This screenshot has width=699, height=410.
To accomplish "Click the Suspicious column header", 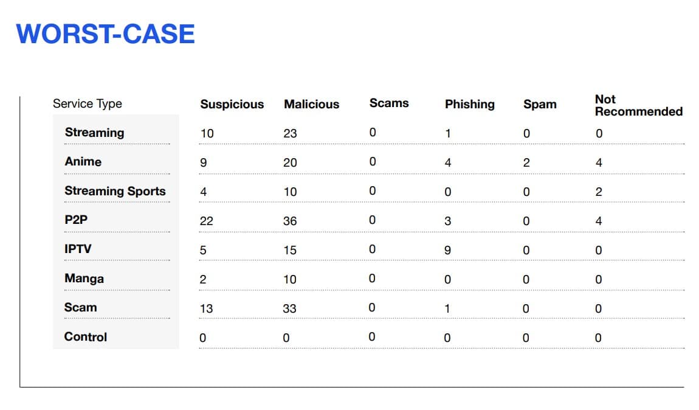I will pyautogui.click(x=232, y=105).
